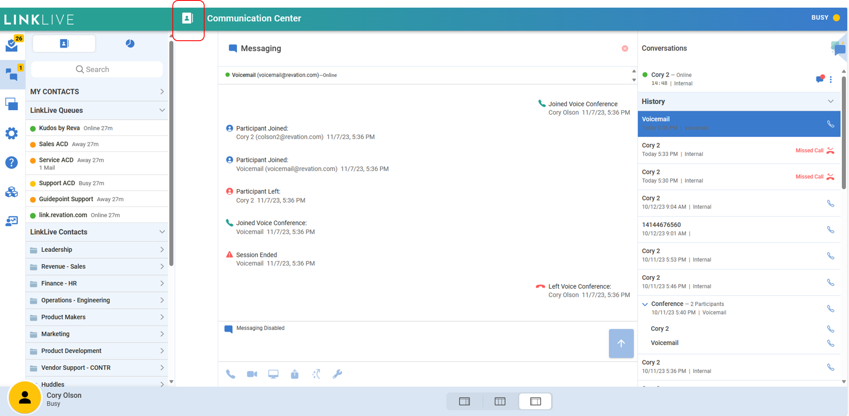The width and height of the screenshot is (849, 416).
Task: Select the contacts card tab
Action: (64, 44)
